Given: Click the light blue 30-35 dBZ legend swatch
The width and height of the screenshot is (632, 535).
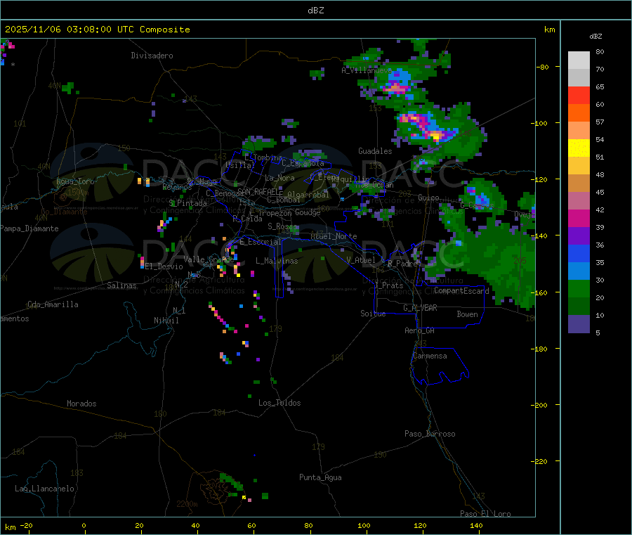Looking at the screenshot, I should click(579, 271).
